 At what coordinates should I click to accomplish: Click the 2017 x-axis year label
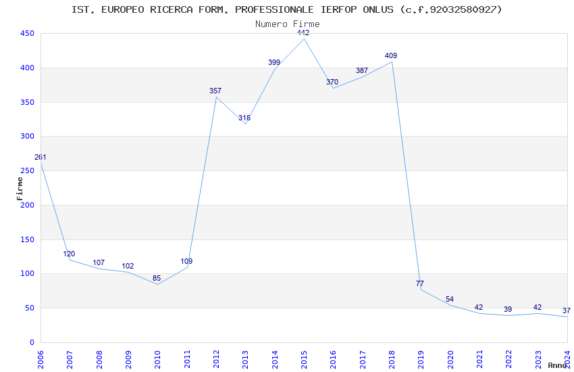tap(363, 360)
